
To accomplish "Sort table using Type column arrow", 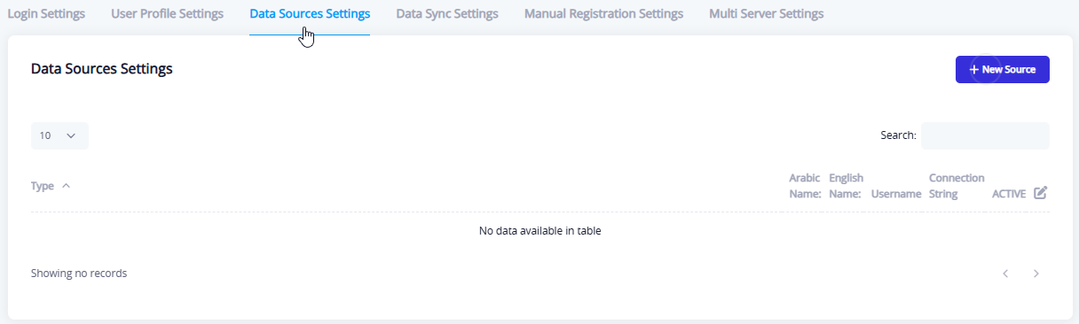I will click(67, 186).
